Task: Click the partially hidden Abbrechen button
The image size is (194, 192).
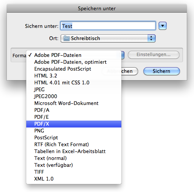Action: (130, 71)
